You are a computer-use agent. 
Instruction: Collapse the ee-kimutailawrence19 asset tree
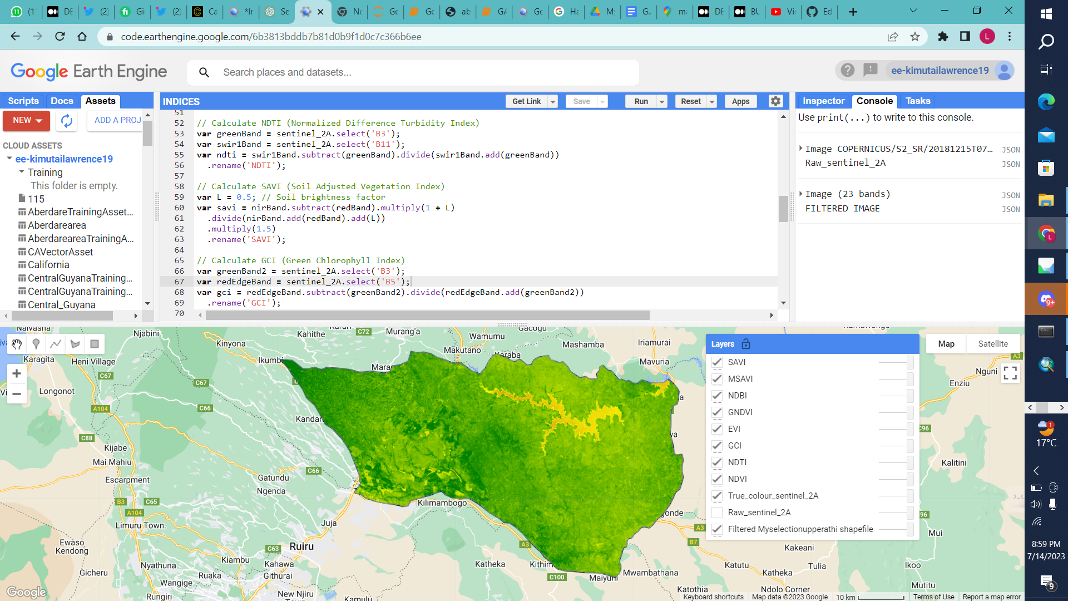(x=9, y=159)
